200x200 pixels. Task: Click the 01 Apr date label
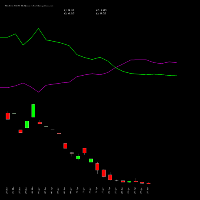point(39,190)
